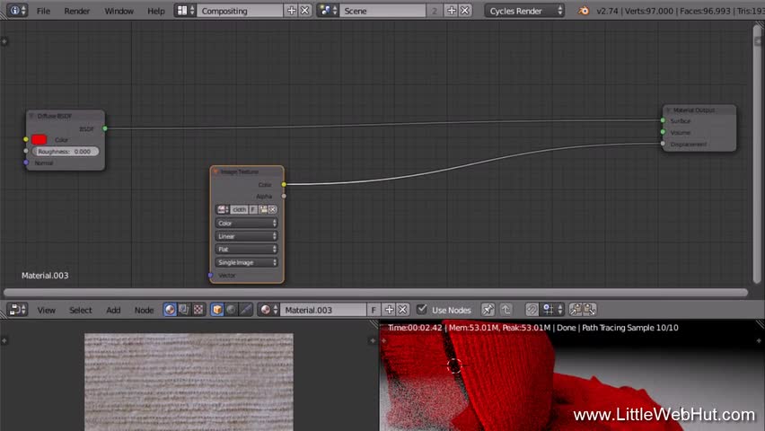Open the Help menu
This screenshot has height=431, width=765.
pyautogui.click(x=156, y=11)
